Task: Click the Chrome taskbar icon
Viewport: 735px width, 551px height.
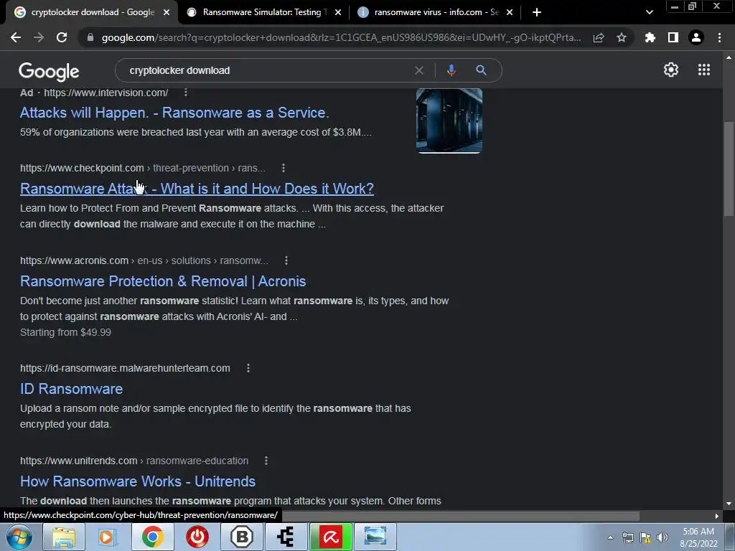Action: (x=152, y=537)
